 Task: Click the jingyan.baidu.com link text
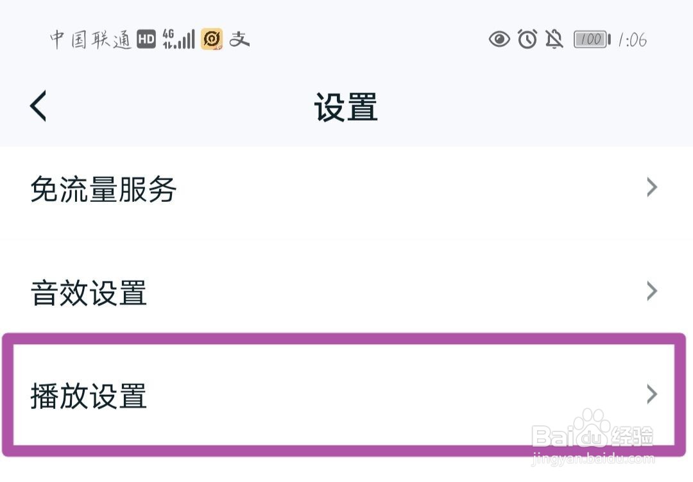pyautogui.click(x=594, y=459)
